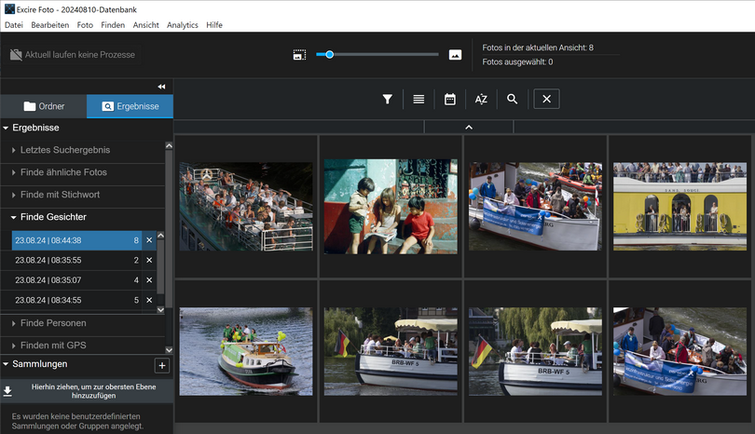Image resolution: width=755 pixels, height=434 pixels.
Task: Expand the Finde ähnliche Fotos section
Action: coord(63,172)
